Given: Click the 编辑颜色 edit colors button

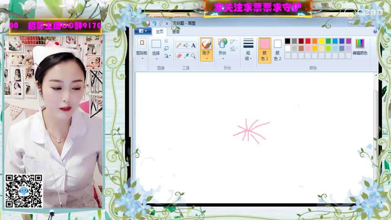Looking at the screenshot, I should click(x=360, y=47).
